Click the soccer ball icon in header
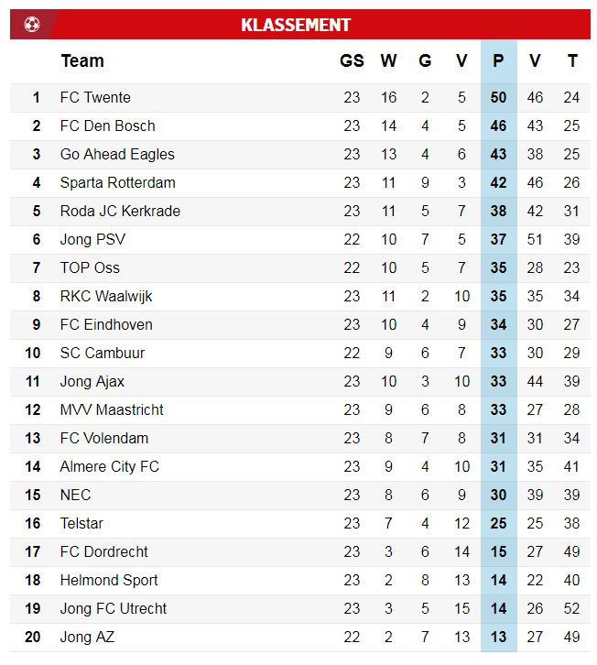 32,25
